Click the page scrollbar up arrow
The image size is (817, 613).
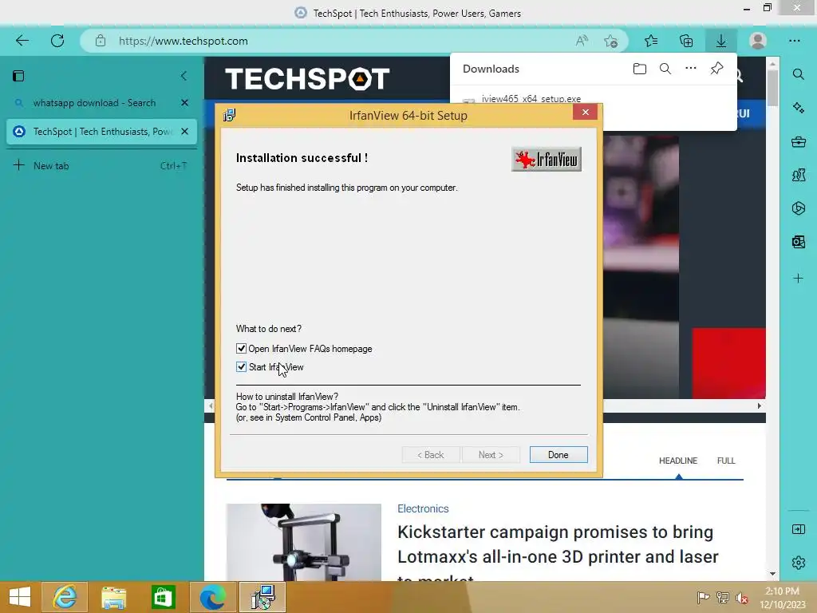pos(772,64)
